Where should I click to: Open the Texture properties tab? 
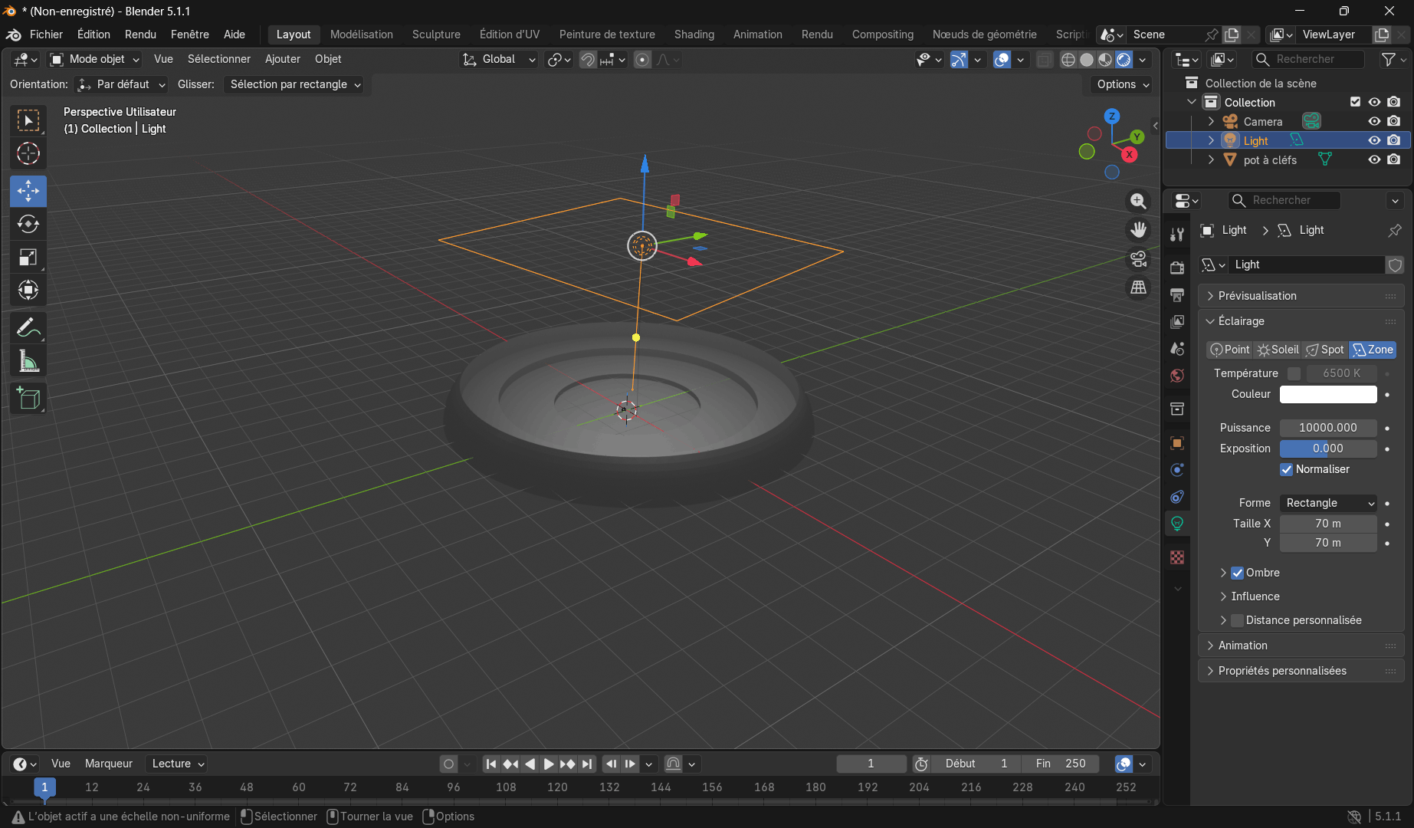click(x=1177, y=557)
